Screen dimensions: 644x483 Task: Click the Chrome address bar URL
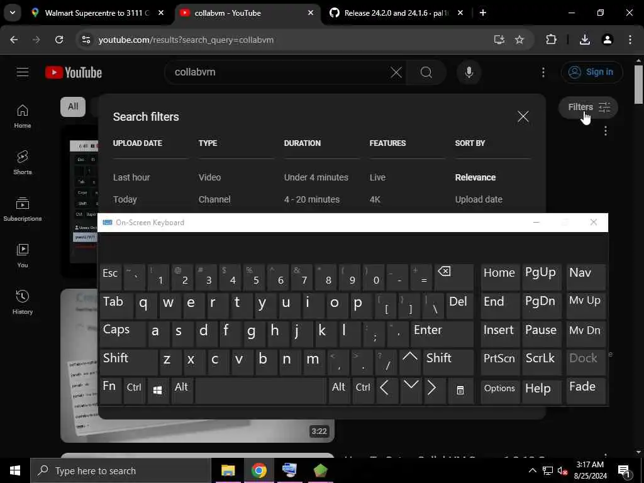(x=186, y=40)
